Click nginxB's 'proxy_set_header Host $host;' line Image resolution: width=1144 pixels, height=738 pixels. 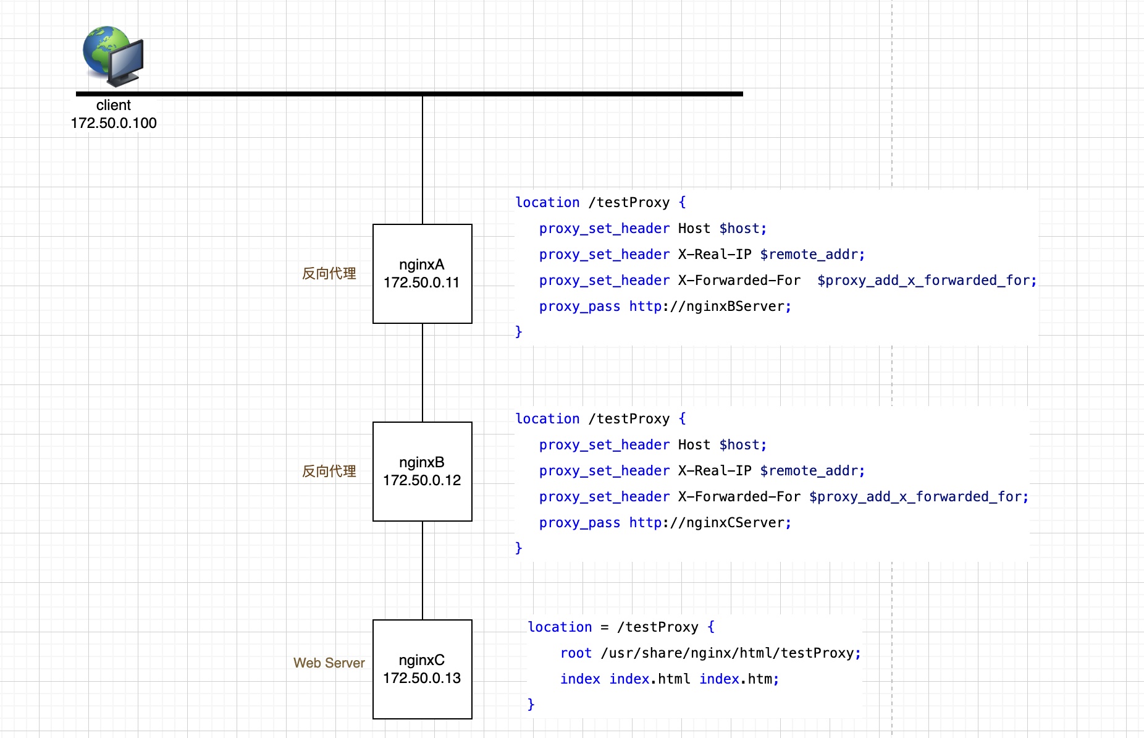click(653, 445)
